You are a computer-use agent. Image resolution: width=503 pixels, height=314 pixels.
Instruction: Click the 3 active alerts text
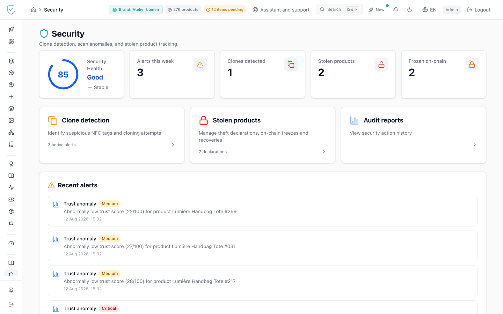62,145
